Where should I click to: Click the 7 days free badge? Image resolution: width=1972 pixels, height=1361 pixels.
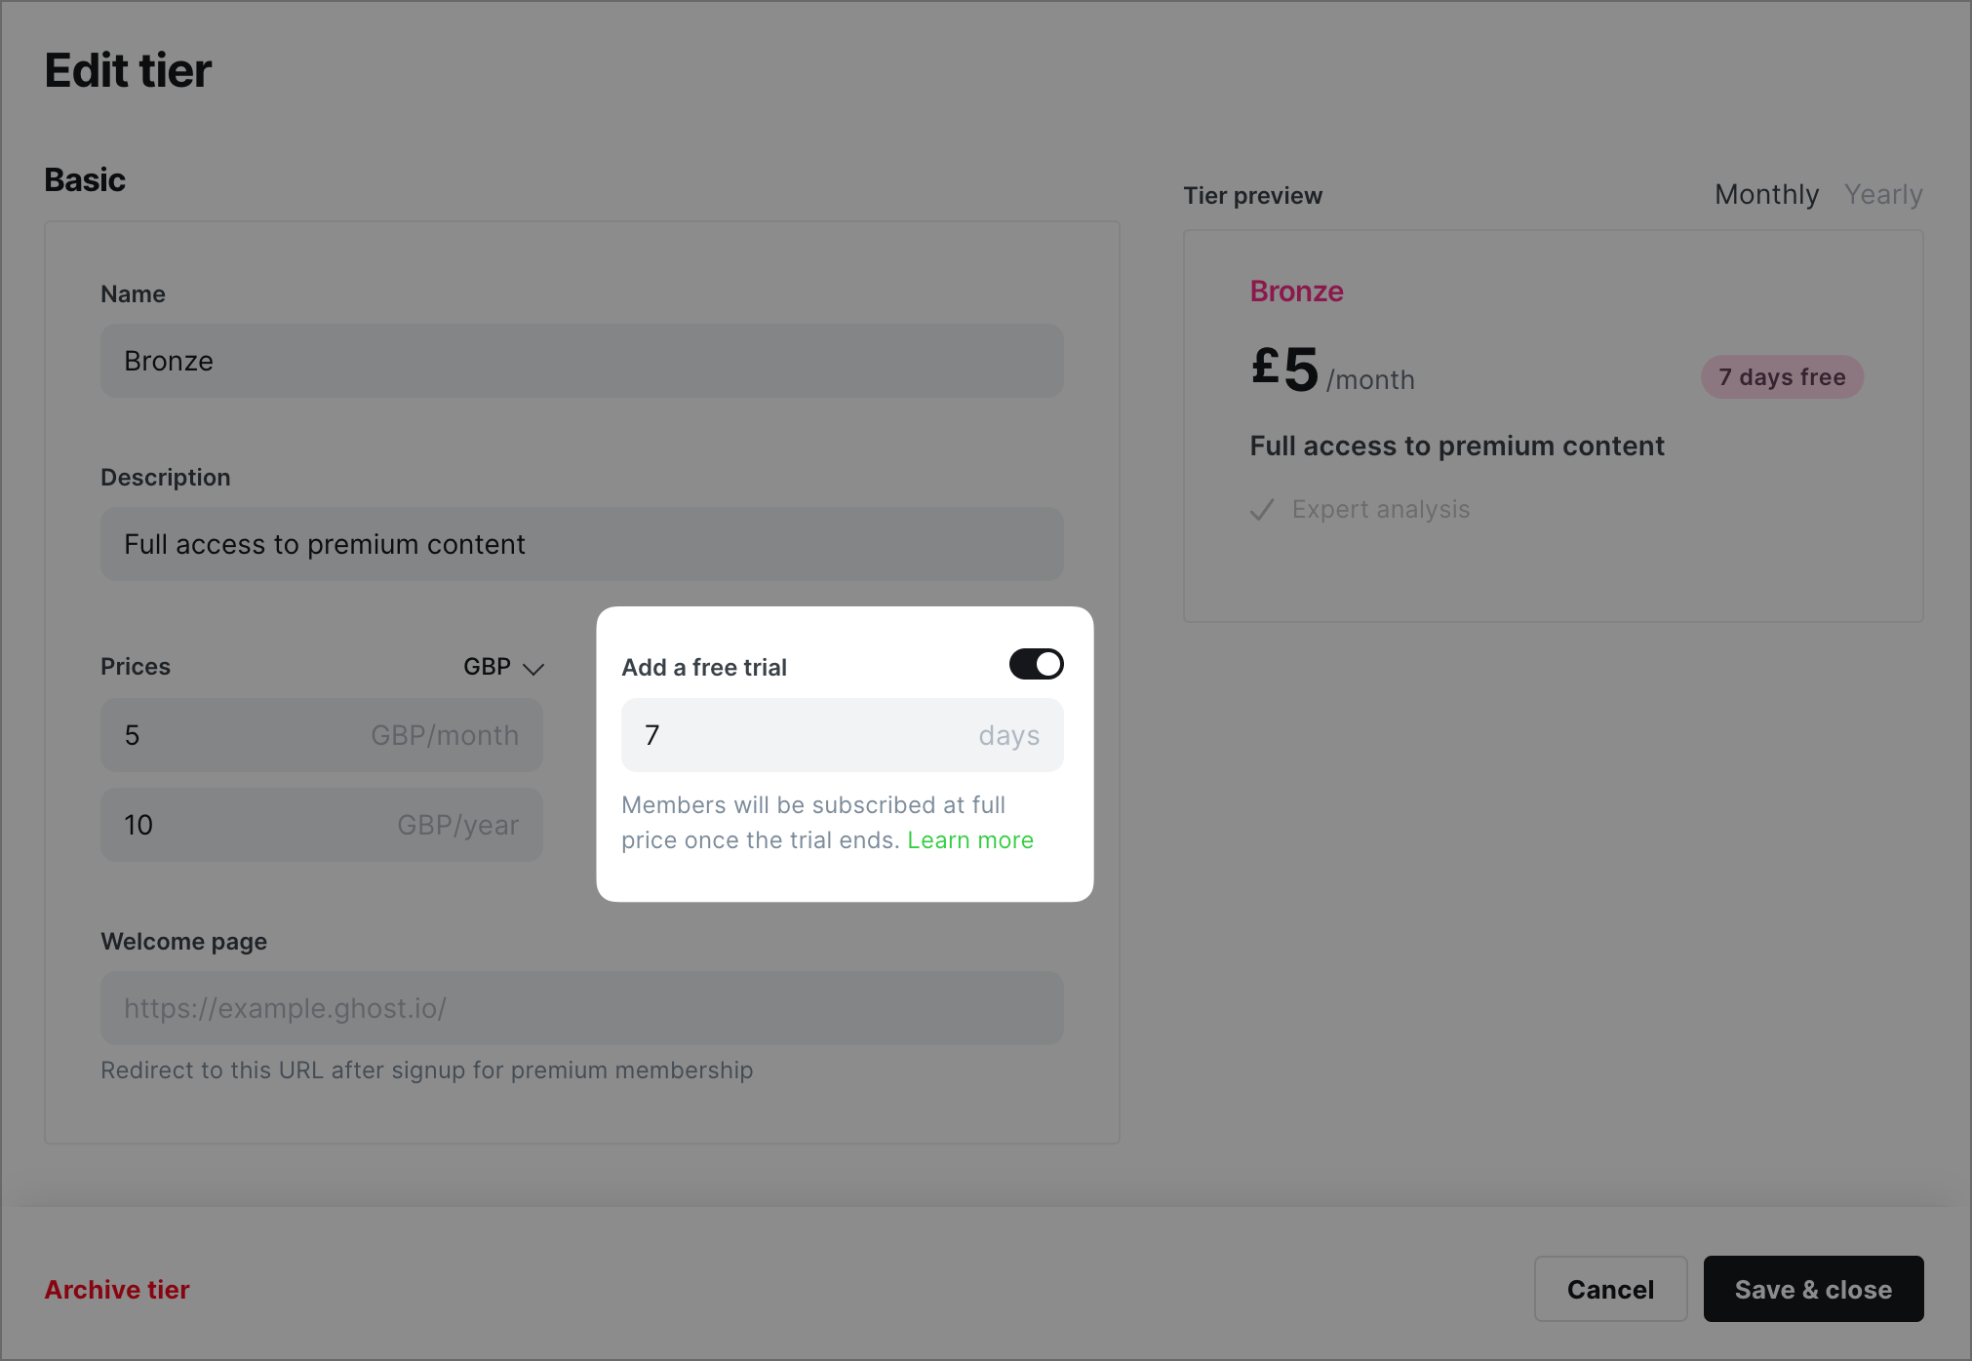click(x=1782, y=377)
